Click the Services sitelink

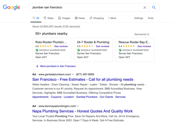[120, 97]
